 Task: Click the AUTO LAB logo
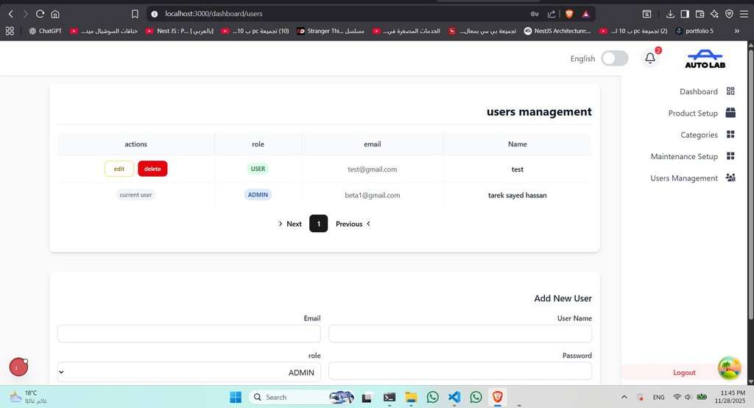(705, 59)
